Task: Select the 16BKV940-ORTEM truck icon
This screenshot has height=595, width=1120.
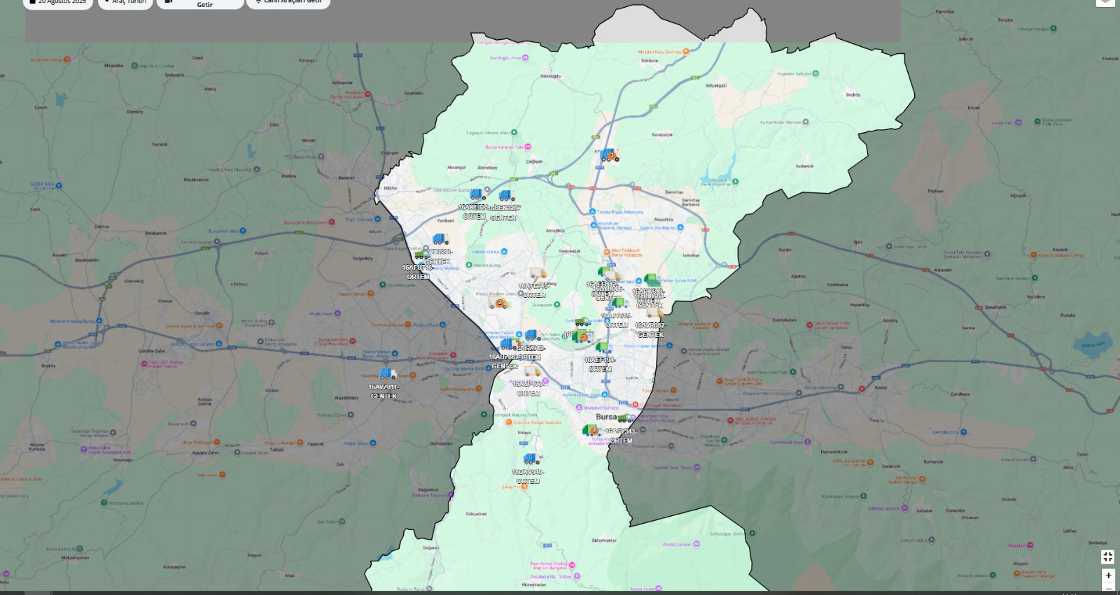Action: [x=531, y=459]
